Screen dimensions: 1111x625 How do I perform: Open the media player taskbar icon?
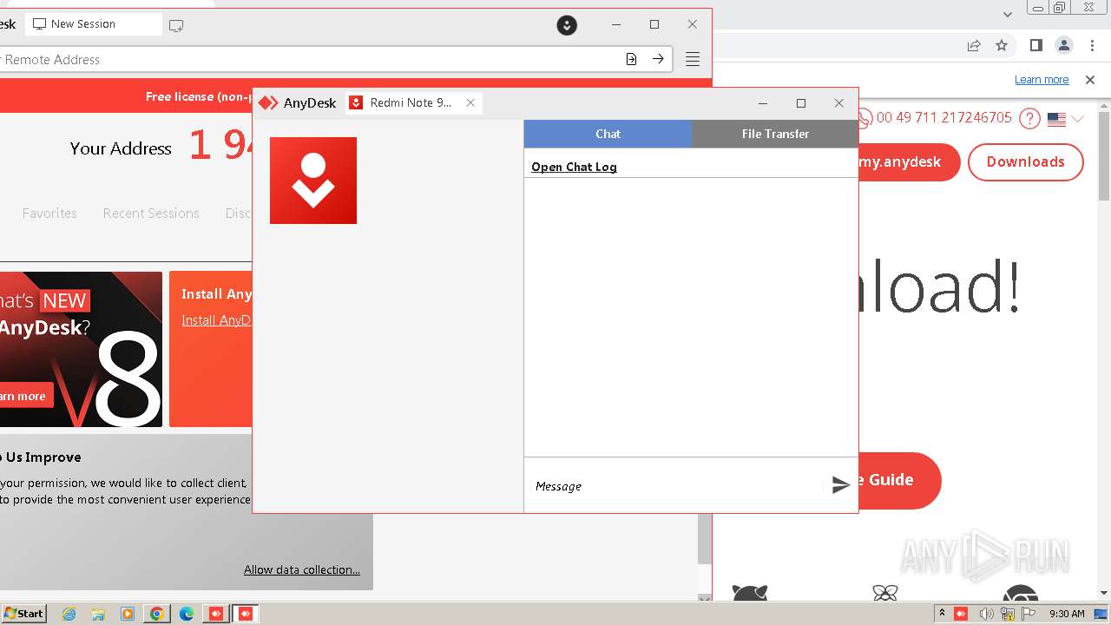coord(128,614)
